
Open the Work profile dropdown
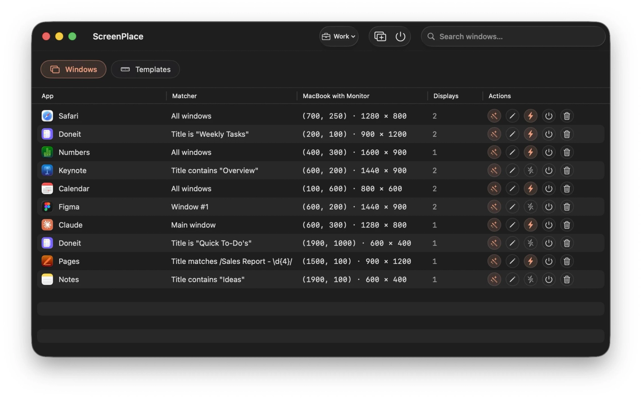339,36
